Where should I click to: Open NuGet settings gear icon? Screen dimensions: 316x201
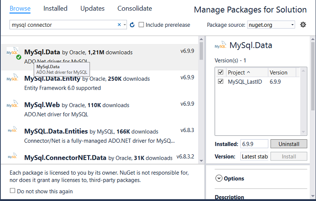coord(303,25)
